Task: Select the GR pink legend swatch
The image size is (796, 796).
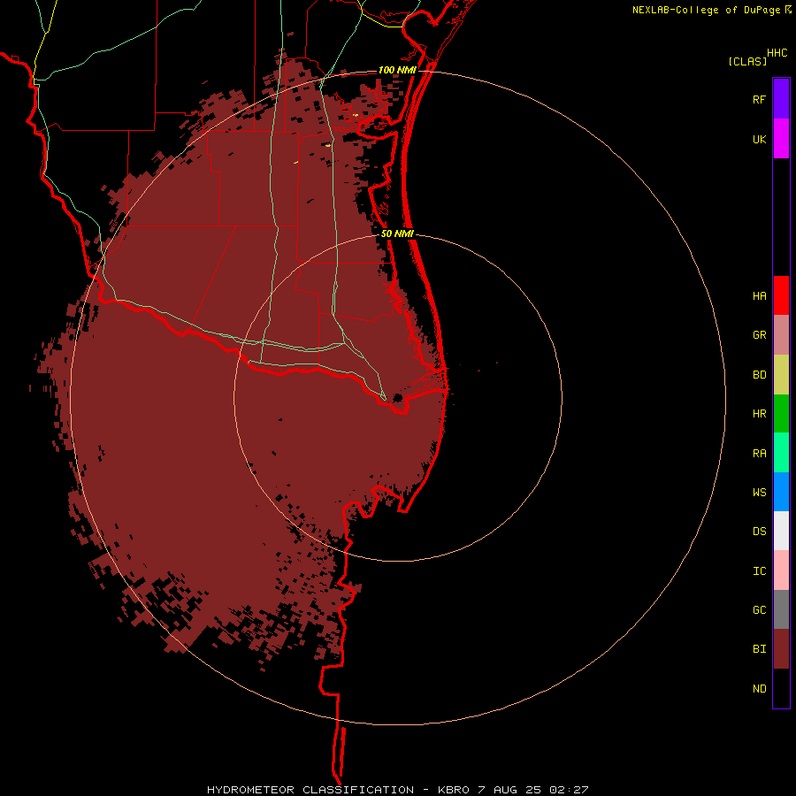Action: [781, 335]
